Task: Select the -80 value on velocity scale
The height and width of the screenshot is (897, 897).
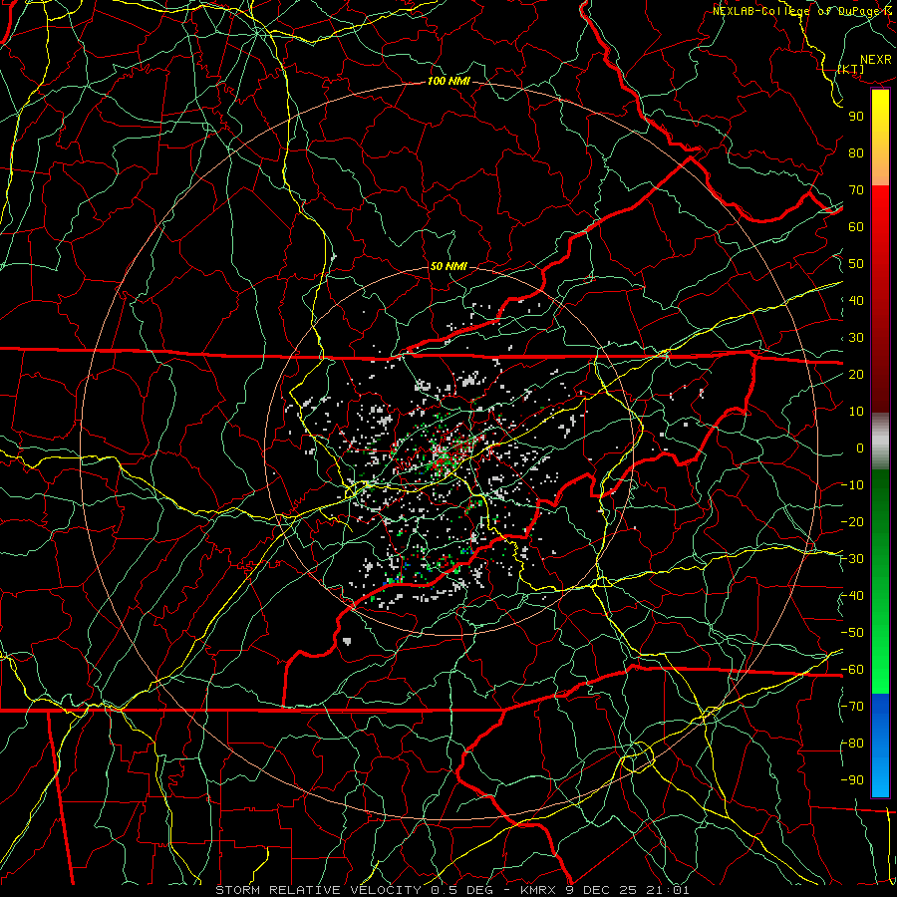Action: 852,744
